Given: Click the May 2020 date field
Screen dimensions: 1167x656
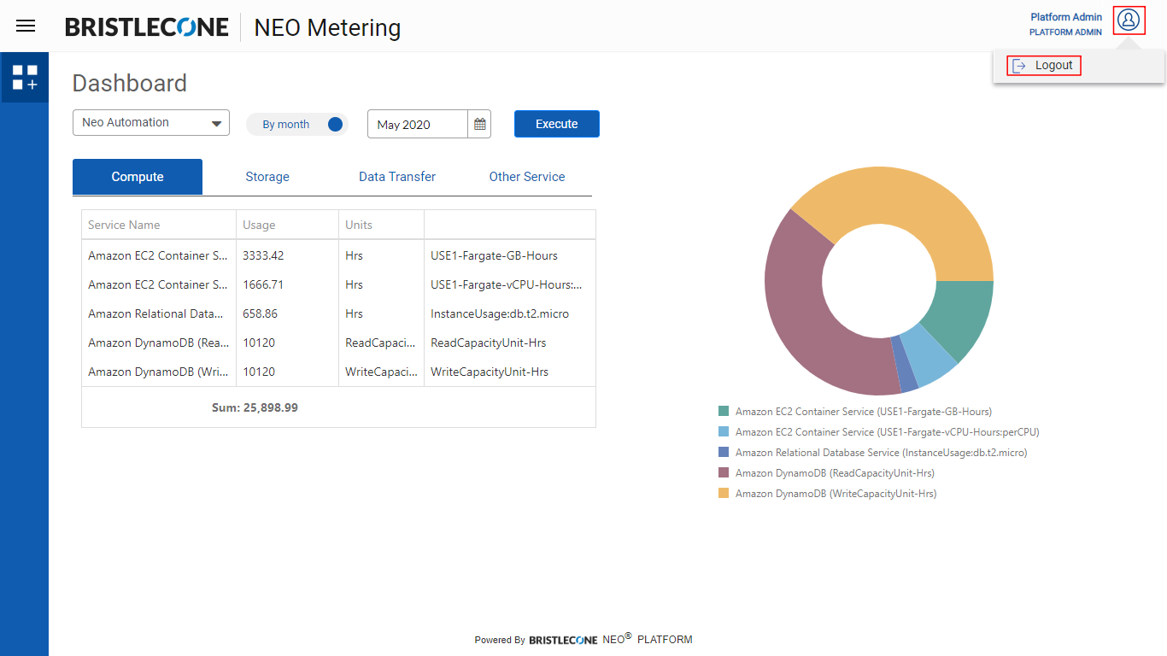Looking at the screenshot, I should click(418, 125).
